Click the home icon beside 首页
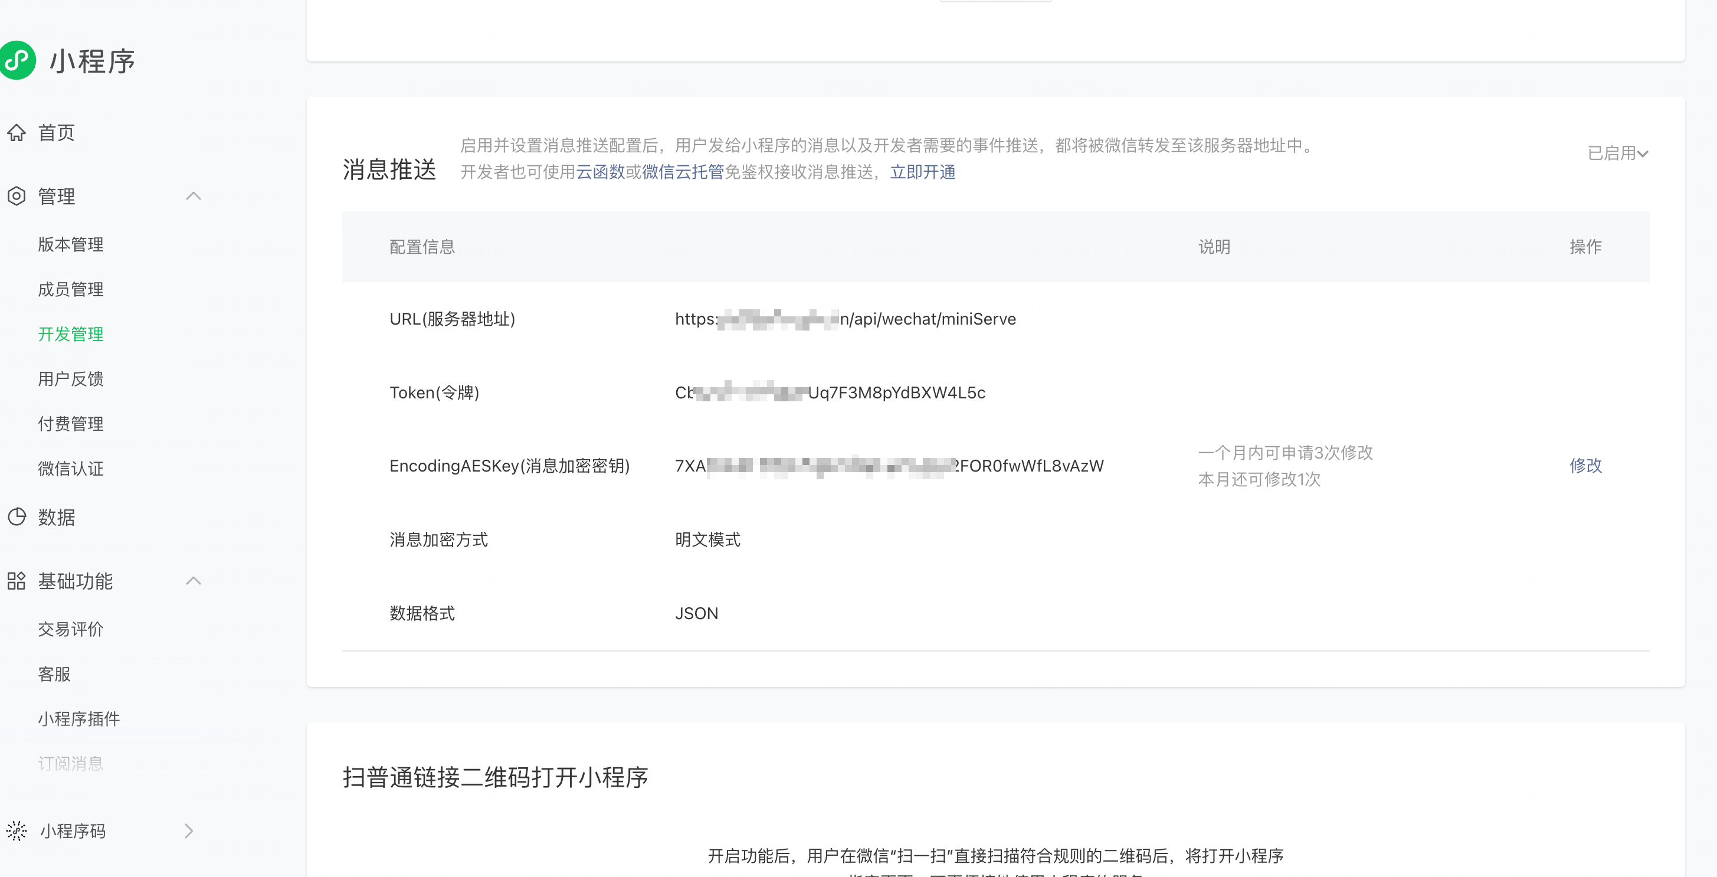1717x877 pixels. tap(17, 133)
